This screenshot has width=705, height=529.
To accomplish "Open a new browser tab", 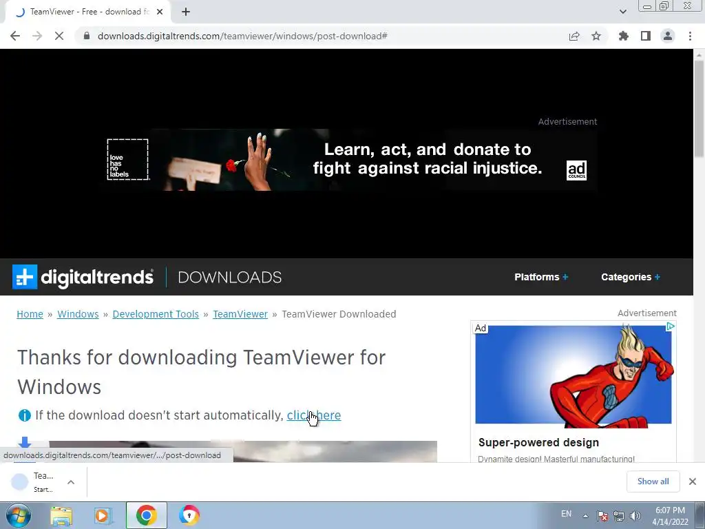I will (186, 12).
